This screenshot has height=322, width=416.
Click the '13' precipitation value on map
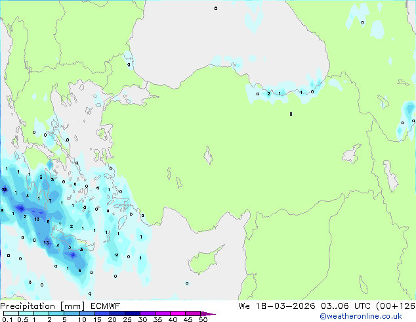[x=46, y=242]
